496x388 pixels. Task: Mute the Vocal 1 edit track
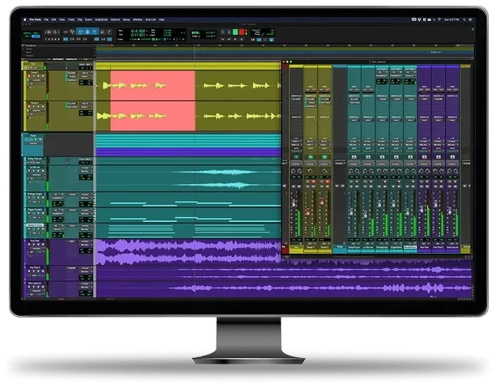[x=42, y=76]
